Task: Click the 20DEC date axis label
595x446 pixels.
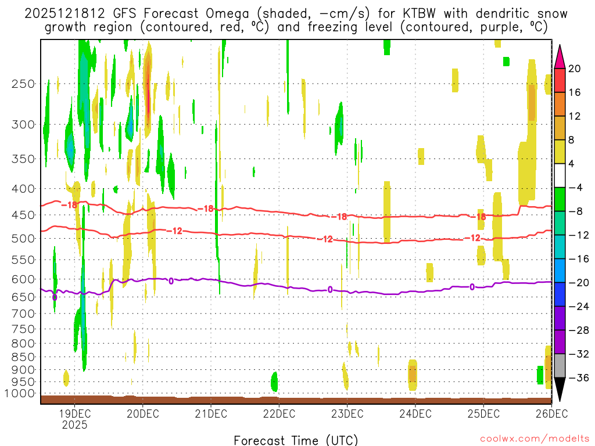Action: (x=143, y=413)
